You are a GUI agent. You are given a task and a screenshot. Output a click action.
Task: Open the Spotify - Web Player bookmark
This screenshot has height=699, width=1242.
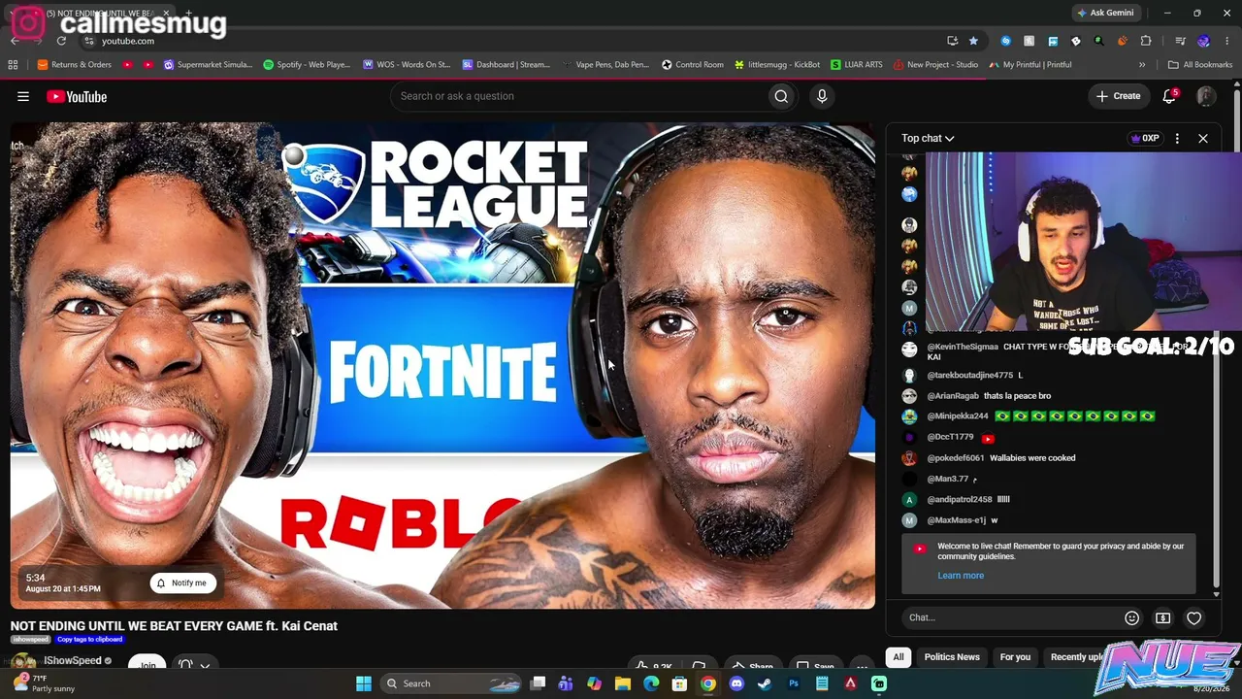(x=307, y=65)
